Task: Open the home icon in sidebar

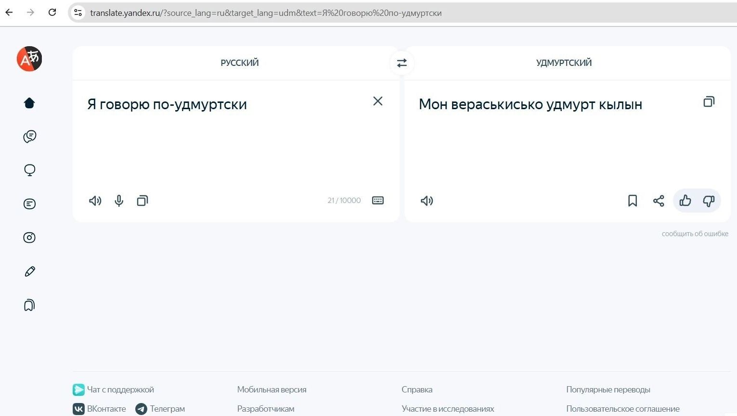Action: tap(29, 103)
